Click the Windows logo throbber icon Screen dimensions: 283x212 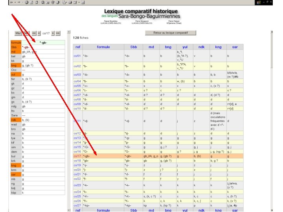pos(259,2)
